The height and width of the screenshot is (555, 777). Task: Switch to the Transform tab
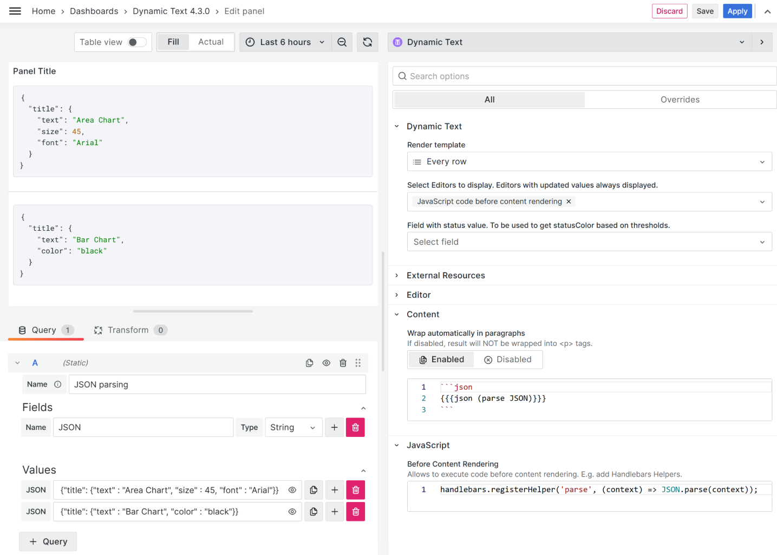pyautogui.click(x=129, y=330)
